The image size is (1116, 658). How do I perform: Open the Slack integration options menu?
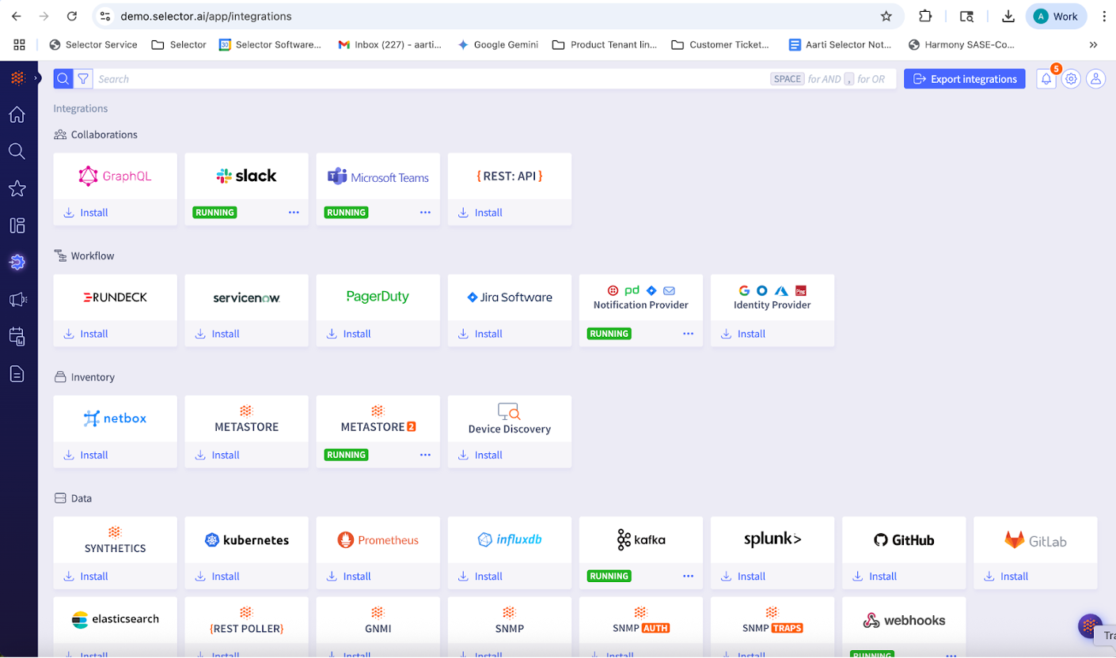294,213
